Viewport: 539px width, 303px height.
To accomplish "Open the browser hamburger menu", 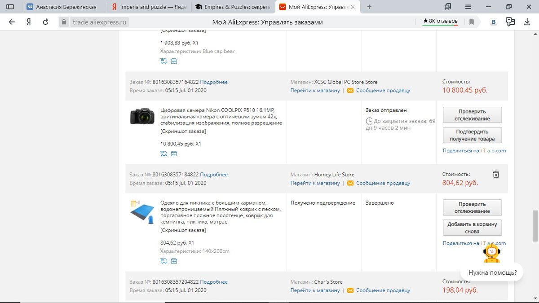I will tap(468, 7).
